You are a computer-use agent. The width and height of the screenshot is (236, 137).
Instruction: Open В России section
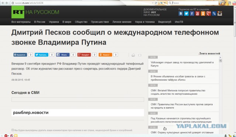tap(39, 22)
